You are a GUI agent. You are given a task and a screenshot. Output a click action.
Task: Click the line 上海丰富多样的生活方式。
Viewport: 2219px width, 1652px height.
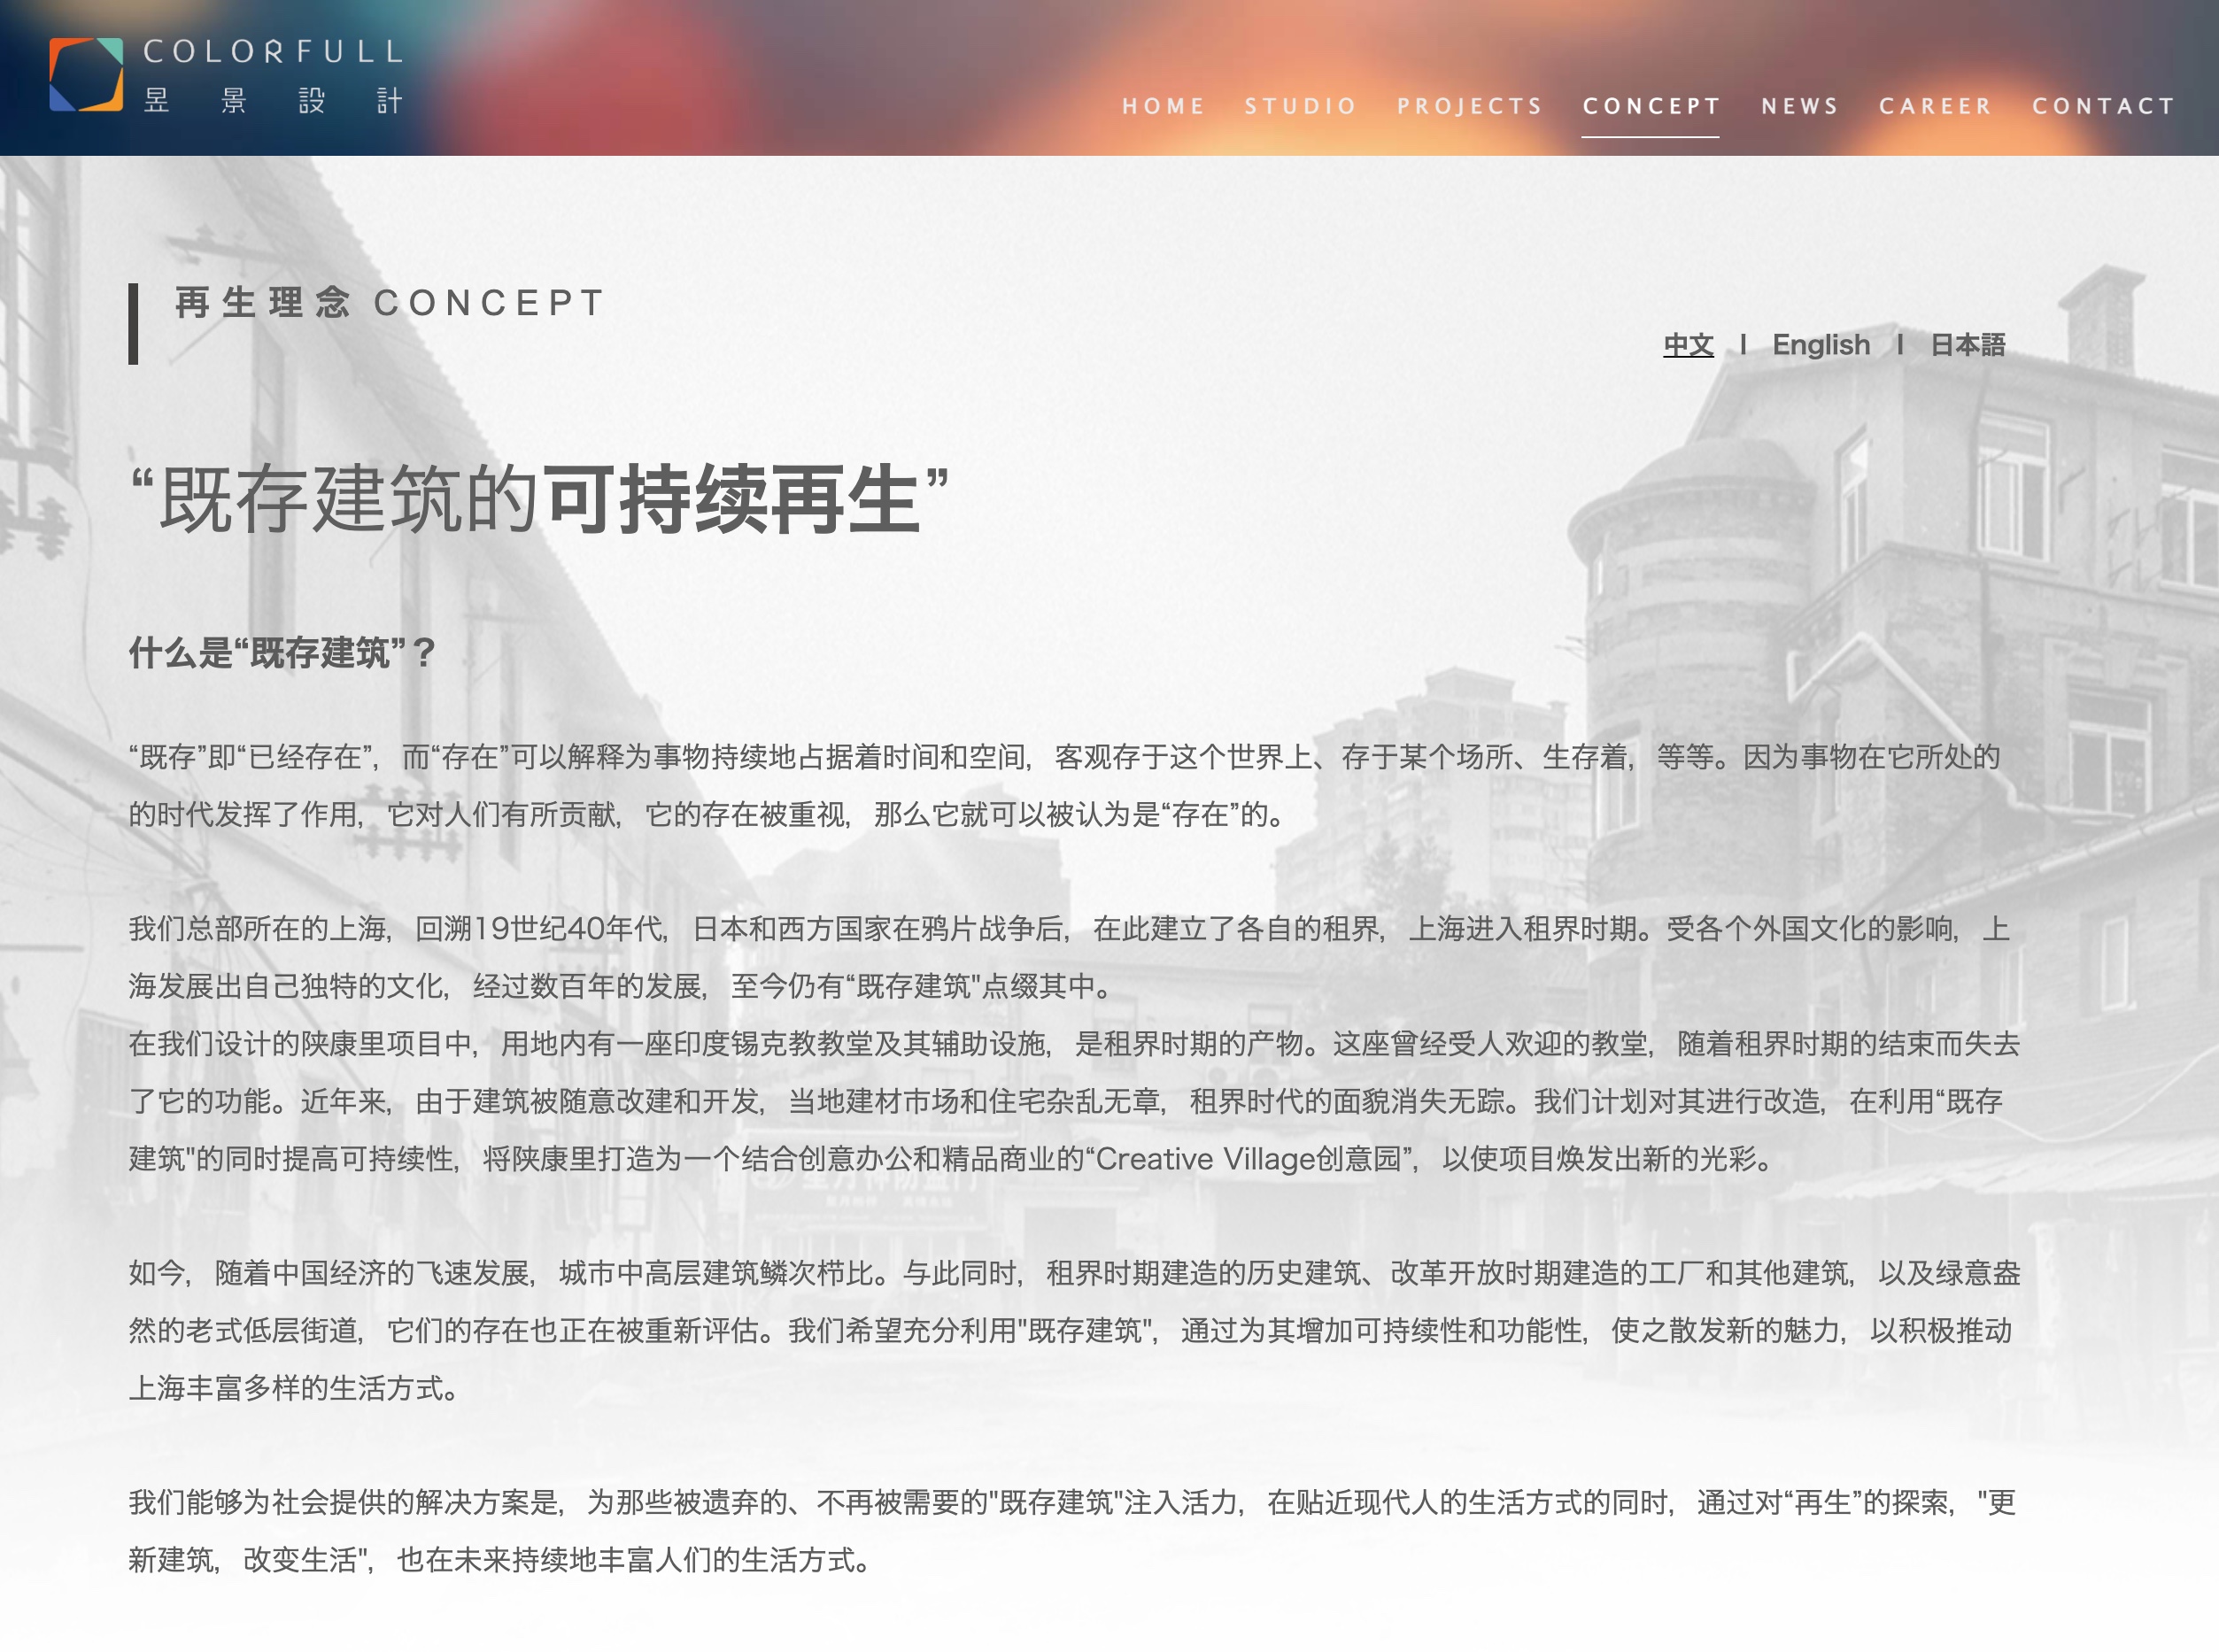coord(294,1388)
